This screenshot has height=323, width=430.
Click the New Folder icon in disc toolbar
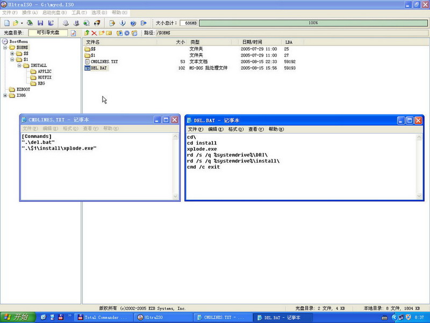point(102,33)
